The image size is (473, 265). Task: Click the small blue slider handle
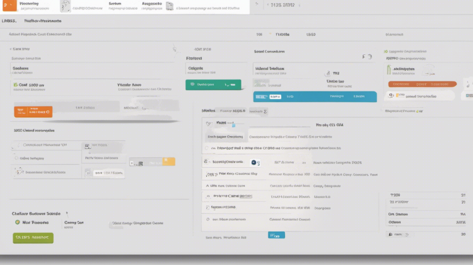[x=233, y=125]
